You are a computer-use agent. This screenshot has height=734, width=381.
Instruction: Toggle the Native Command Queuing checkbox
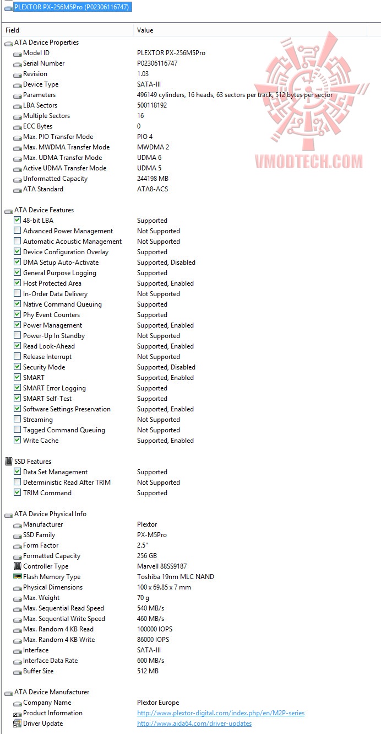[18, 304]
